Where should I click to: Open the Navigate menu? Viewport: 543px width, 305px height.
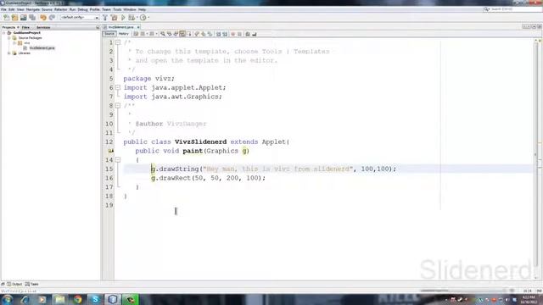[x=33, y=9]
